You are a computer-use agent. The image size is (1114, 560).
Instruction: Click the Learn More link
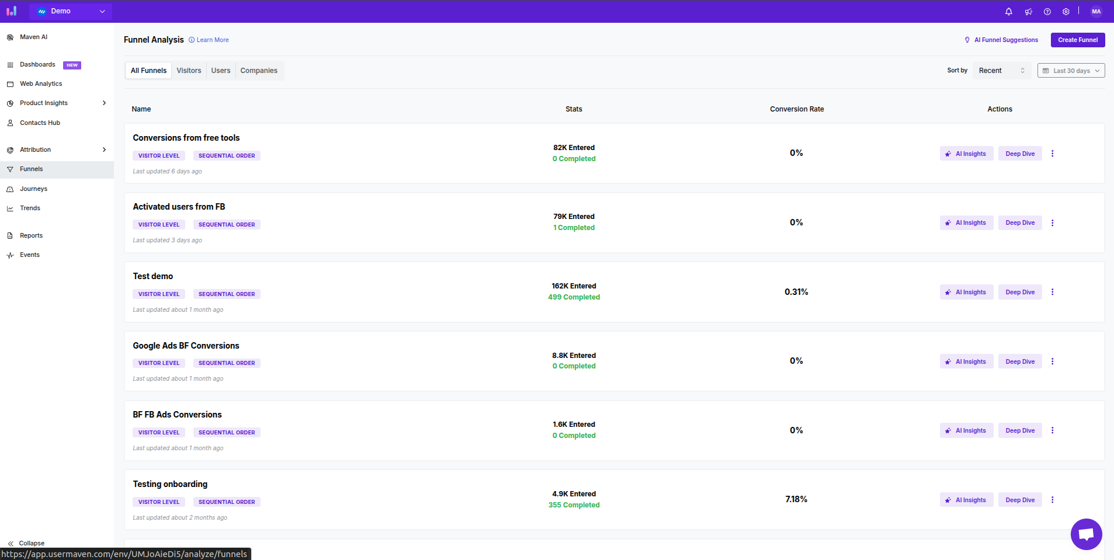pos(212,40)
